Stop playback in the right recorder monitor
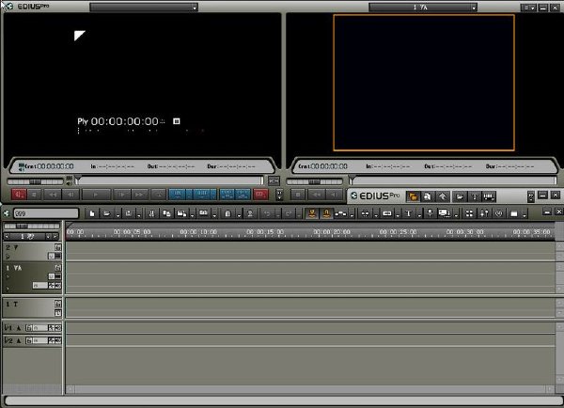Screen dimensions: 564x408 point(298,195)
